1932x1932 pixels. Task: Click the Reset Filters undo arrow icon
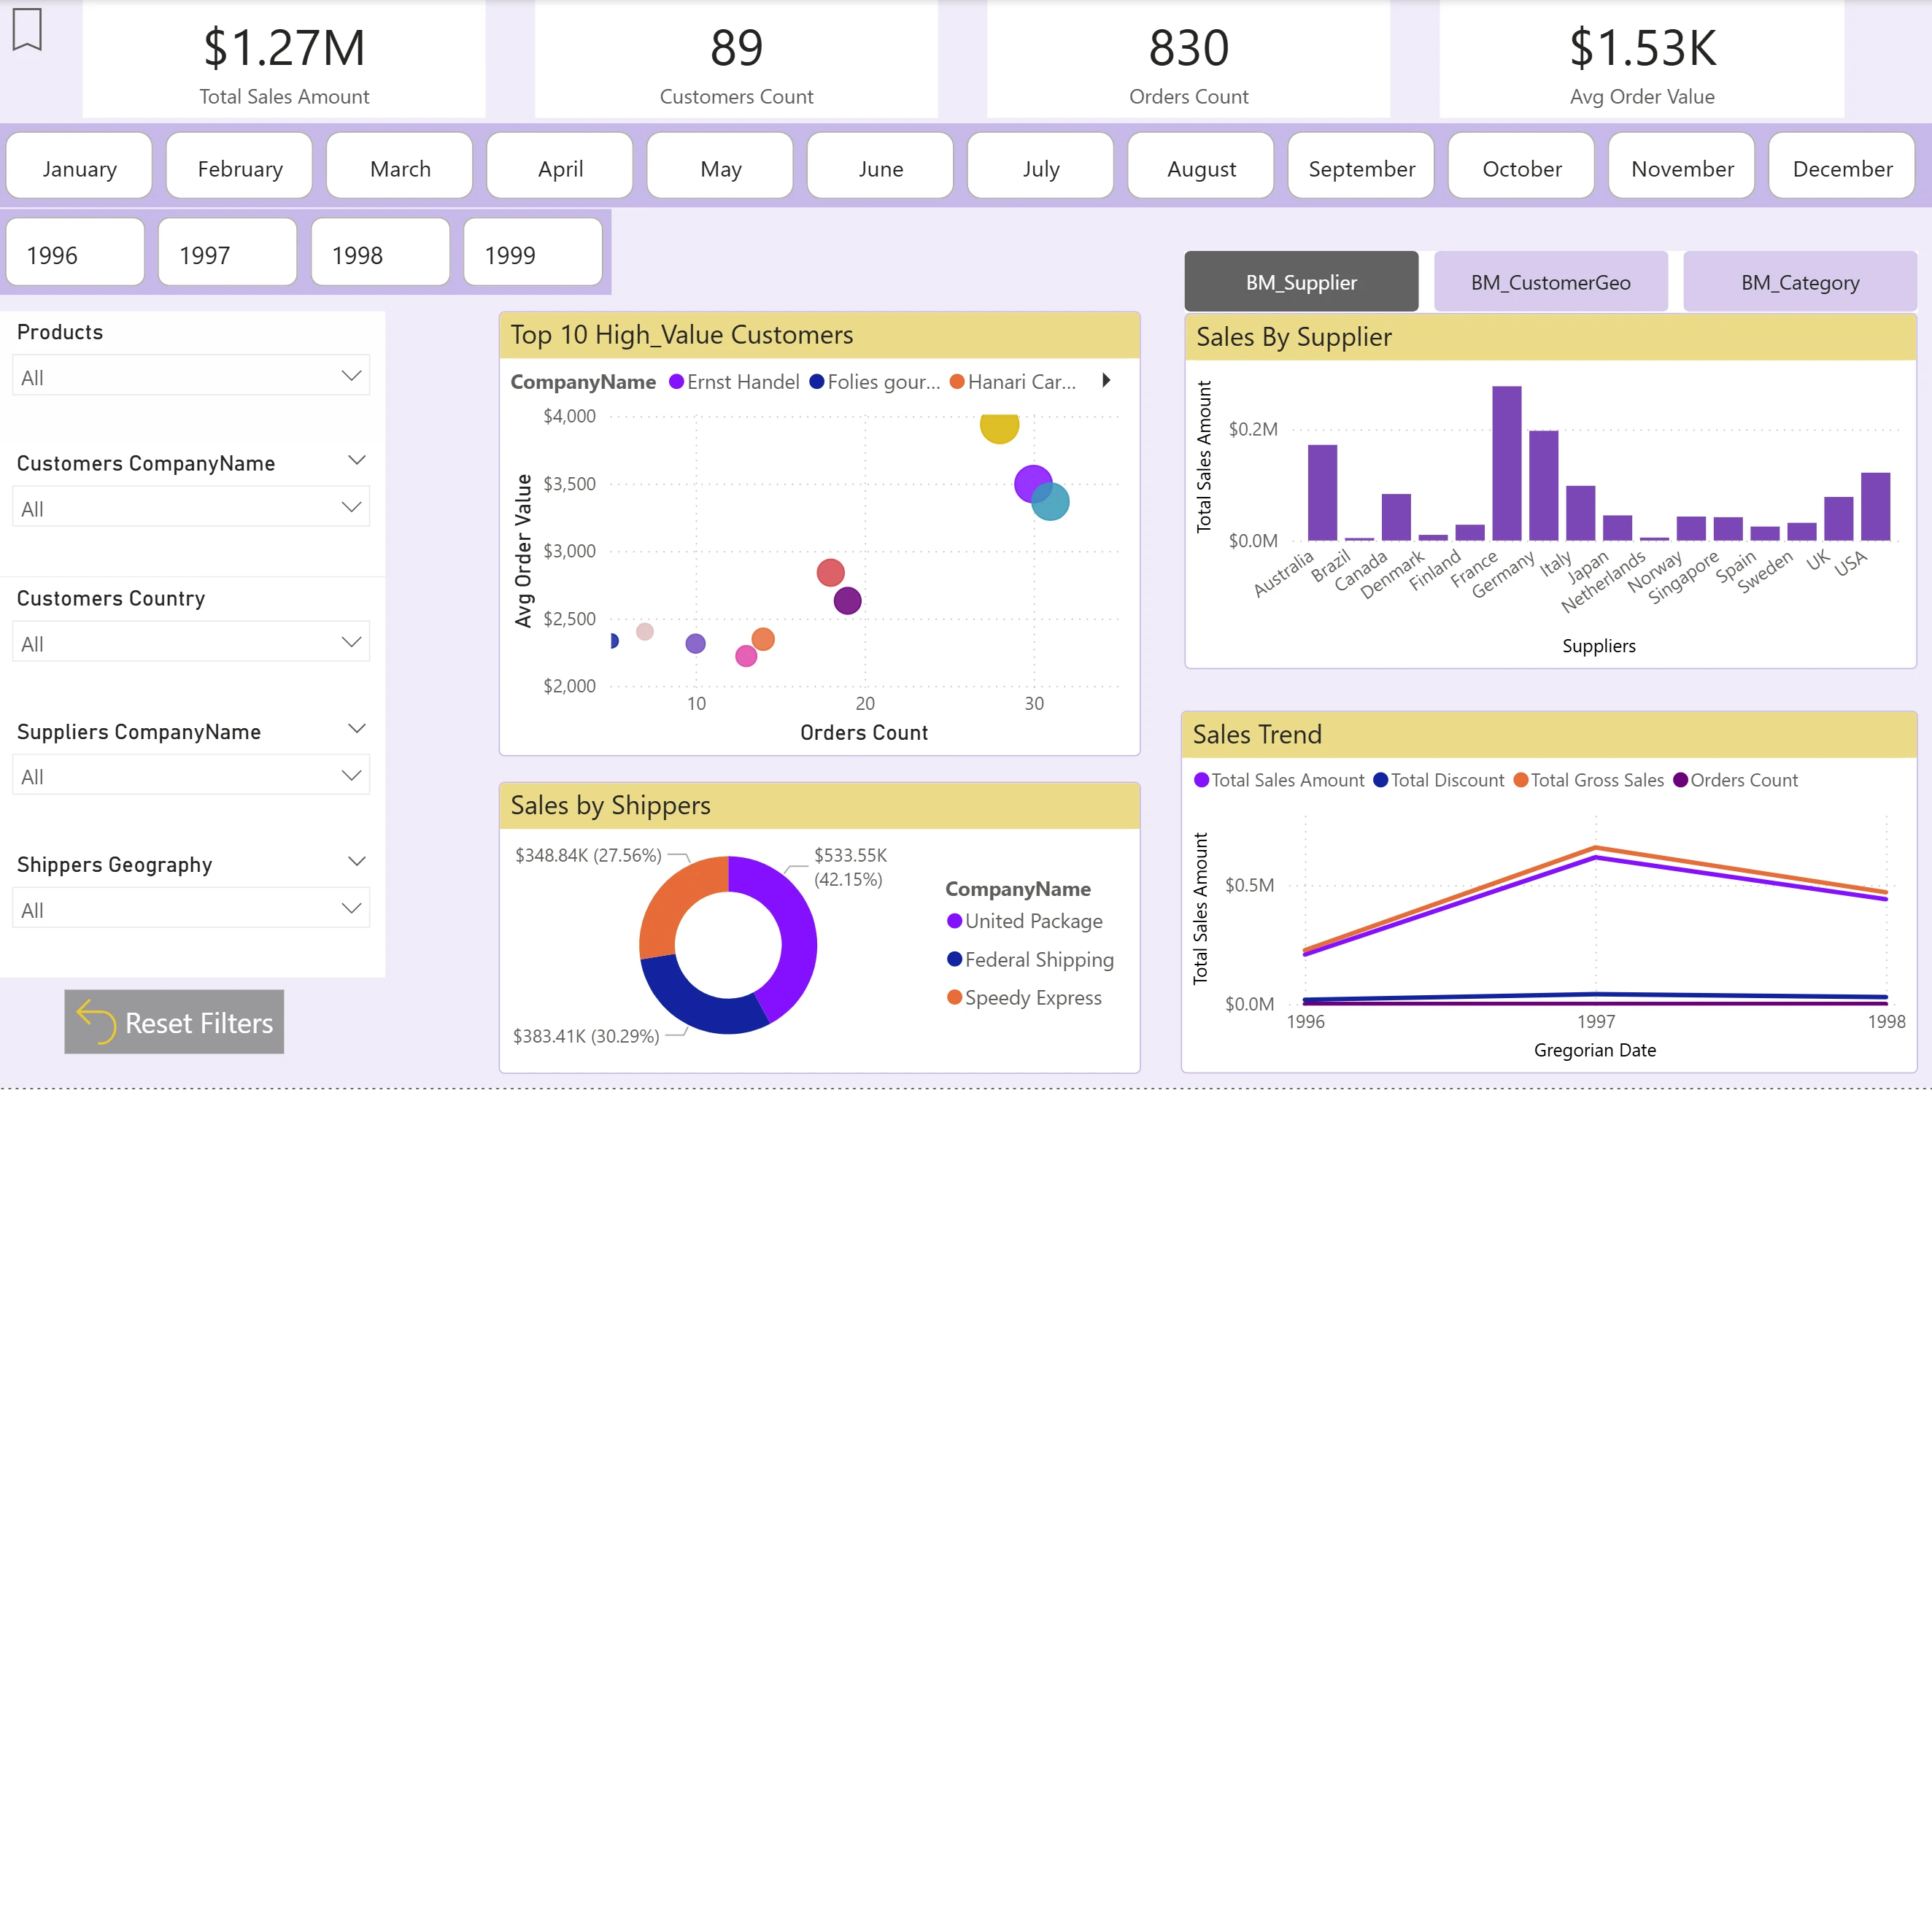pyautogui.click(x=96, y=1021)
